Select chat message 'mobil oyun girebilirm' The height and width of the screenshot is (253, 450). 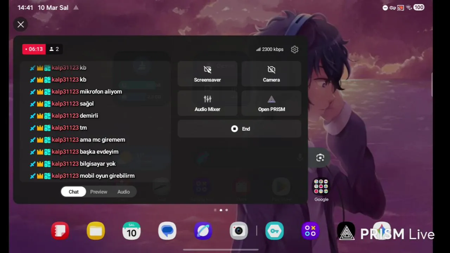point(107,176)
